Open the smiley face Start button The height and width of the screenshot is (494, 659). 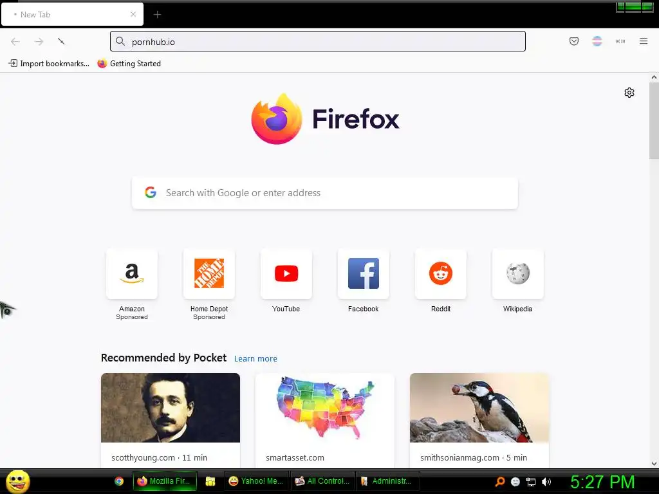tap(17, 481)
